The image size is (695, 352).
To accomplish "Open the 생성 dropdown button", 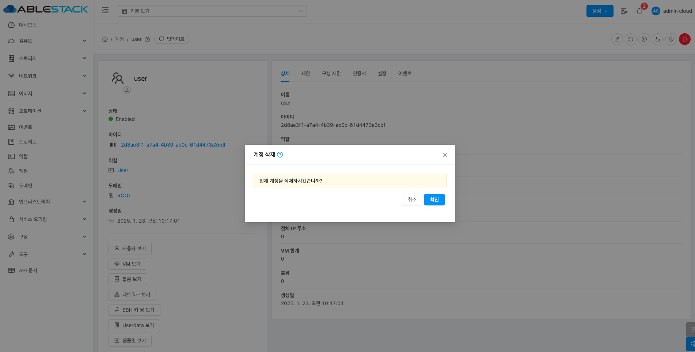I will tap(600, 11).
